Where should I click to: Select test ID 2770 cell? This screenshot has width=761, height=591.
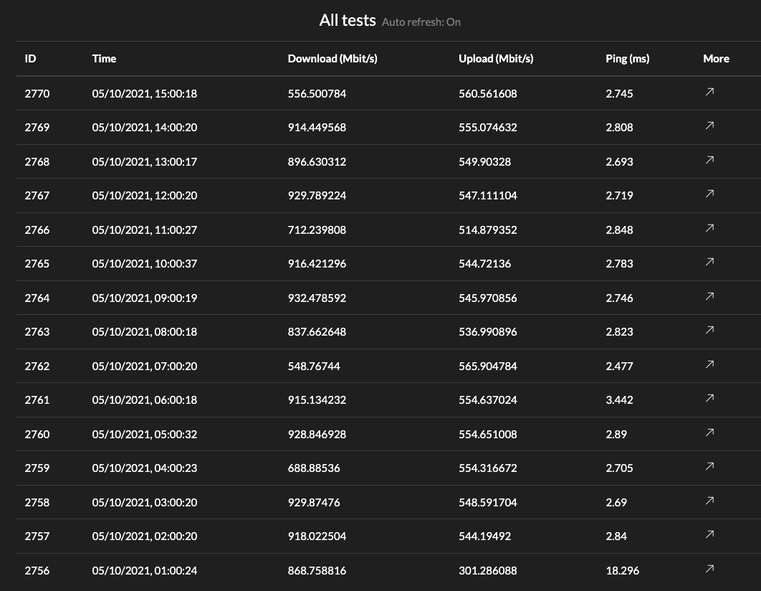(x=37, y=94)
